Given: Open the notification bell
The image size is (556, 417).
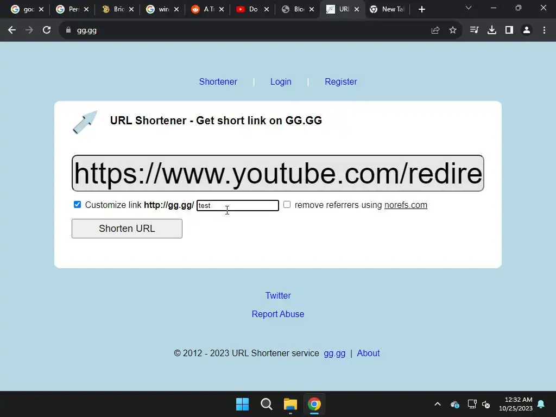Looking at the screenshot, I should pos(541,404).
